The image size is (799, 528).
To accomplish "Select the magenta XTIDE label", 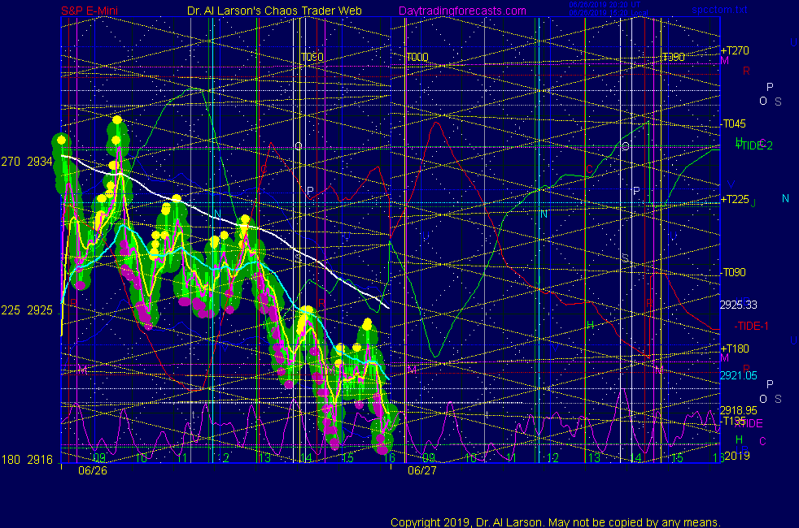I will 749,423.
